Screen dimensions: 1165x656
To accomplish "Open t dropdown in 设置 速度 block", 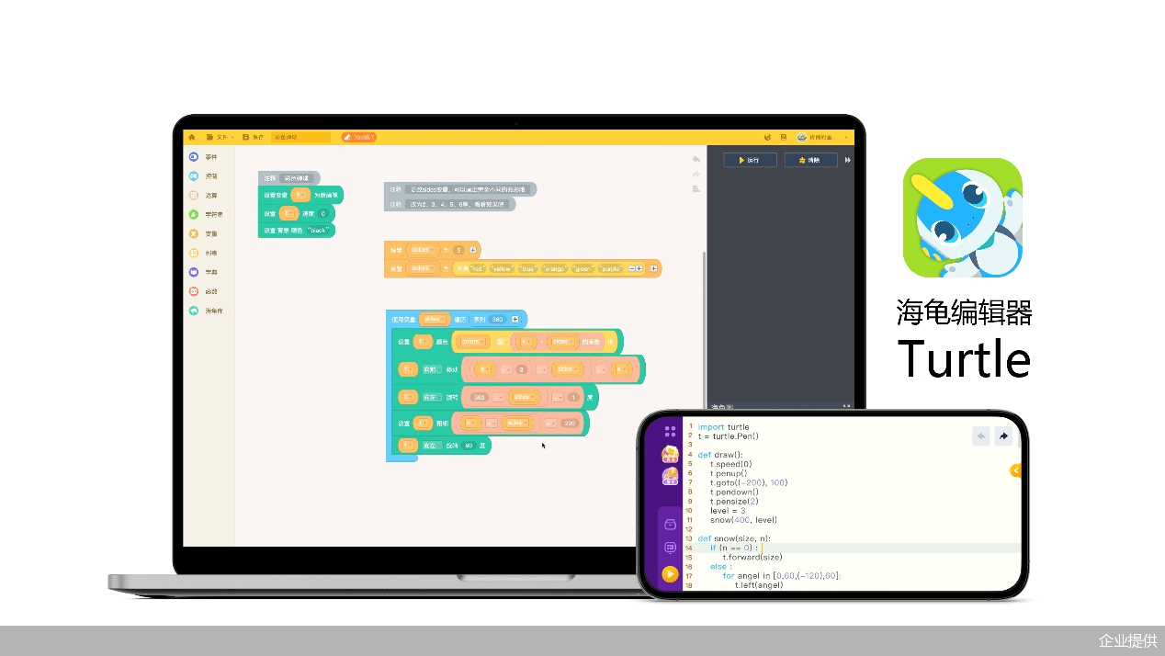I will pyautogui.click(x=288, y=213).
